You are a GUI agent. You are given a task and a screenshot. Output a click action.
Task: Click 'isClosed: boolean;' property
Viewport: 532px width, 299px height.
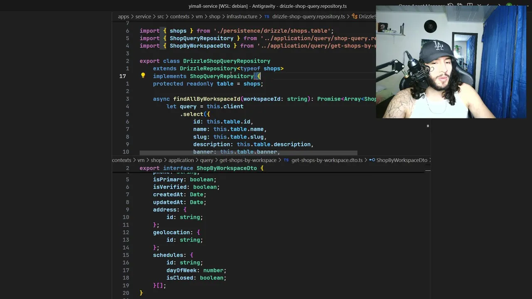pos(197,278)
